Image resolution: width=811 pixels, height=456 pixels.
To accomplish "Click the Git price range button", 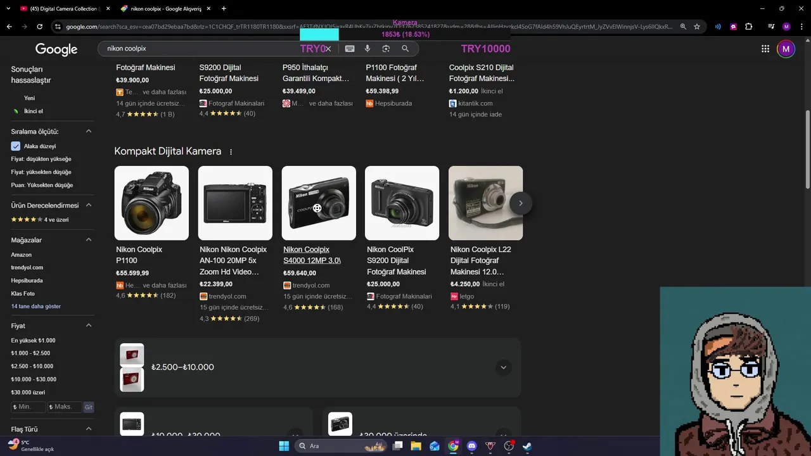I will 89,407.
